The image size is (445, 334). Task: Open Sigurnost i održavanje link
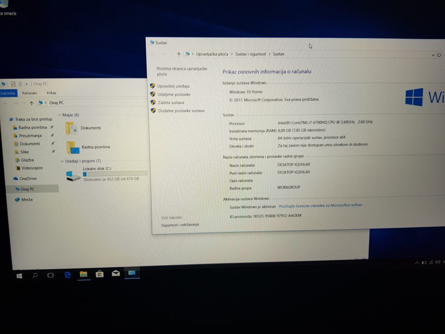pyautogui.click(x=180, y=225)
